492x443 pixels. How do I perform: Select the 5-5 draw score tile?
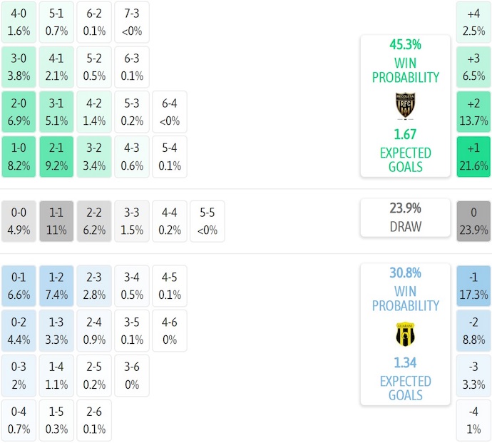[207, 221]
